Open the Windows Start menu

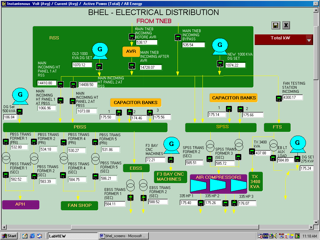click(x=9, y=236)
